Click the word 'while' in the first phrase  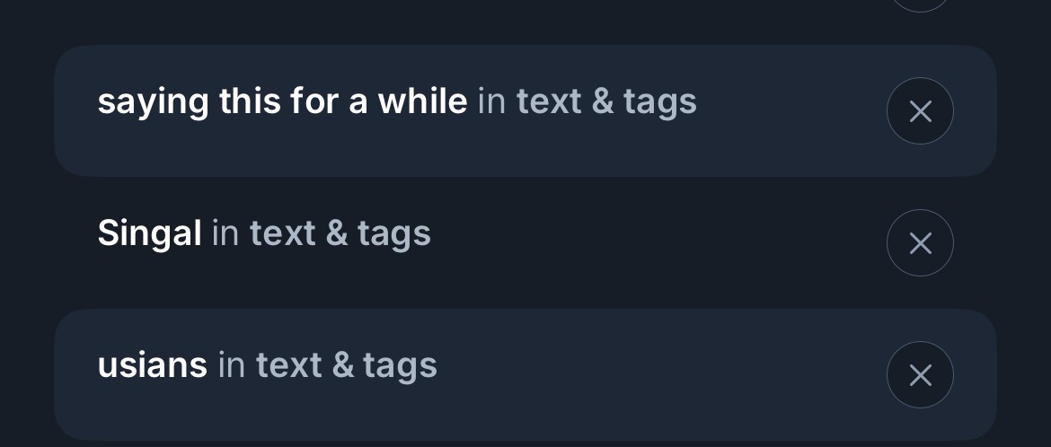[x=422, y=102]
